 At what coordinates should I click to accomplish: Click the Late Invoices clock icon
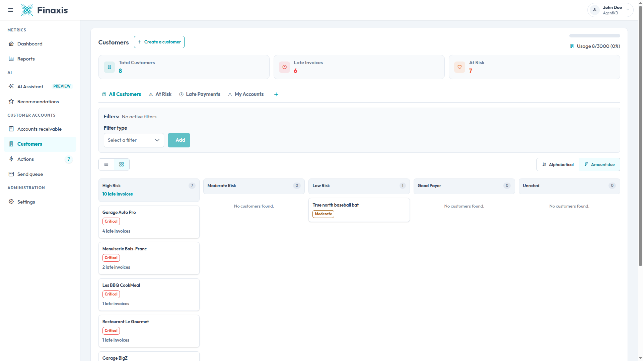coord(284,67)
